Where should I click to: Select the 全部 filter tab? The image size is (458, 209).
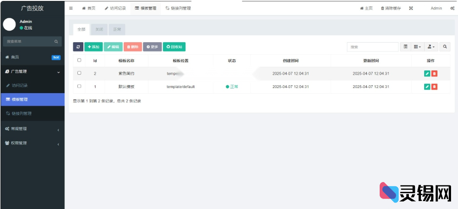click(x=81, y=30)
